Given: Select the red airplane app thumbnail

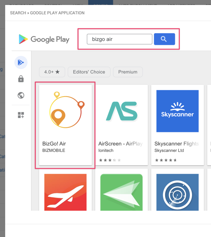Looking at the screenshot, I should [x=66, y=192].
